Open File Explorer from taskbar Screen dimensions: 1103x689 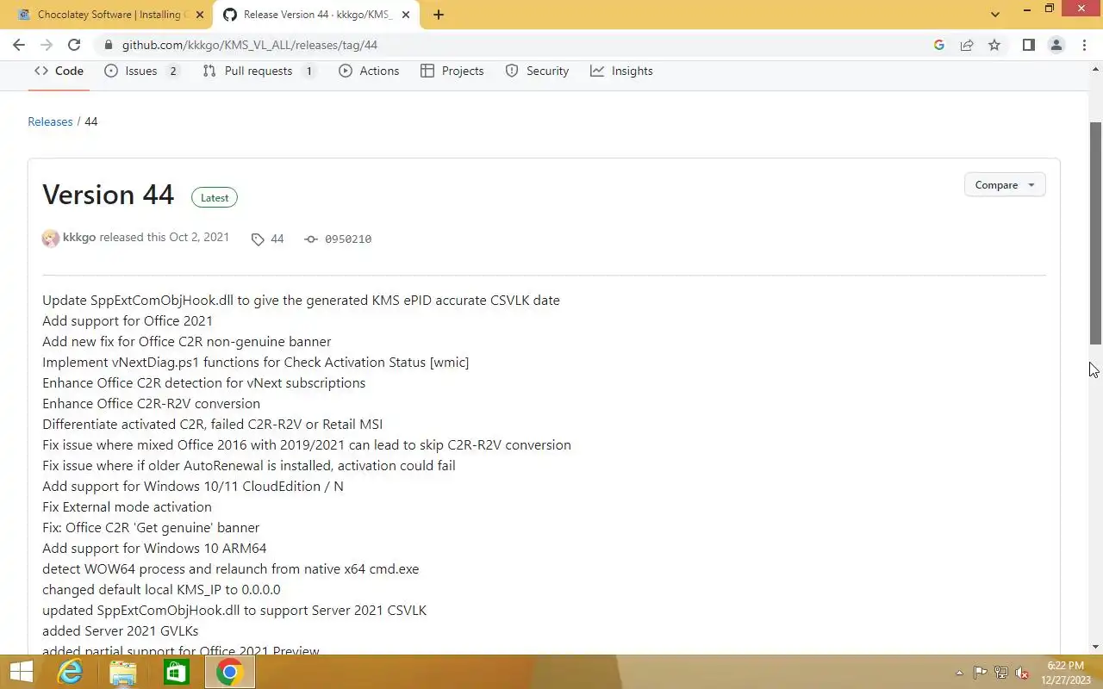123,672
